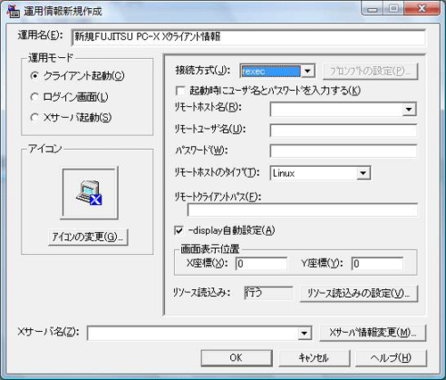Uncheck -display自動設定(A) checkbox

coord(178,230)
